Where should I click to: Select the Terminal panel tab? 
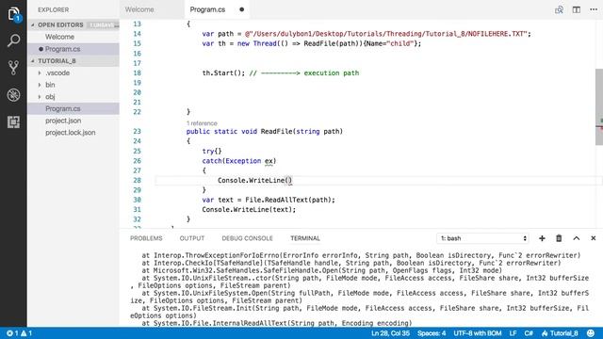click(305, 238)
